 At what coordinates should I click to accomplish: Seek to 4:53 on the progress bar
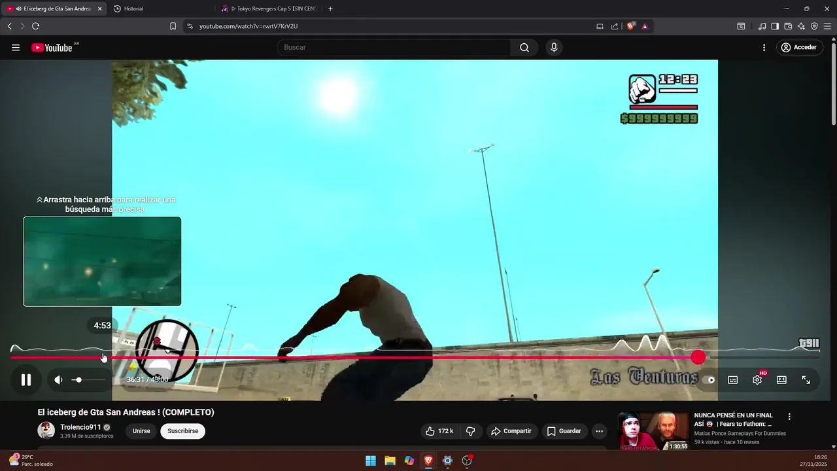click(103, 357)
